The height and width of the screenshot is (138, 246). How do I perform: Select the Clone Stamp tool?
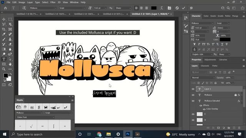point(10,39)
